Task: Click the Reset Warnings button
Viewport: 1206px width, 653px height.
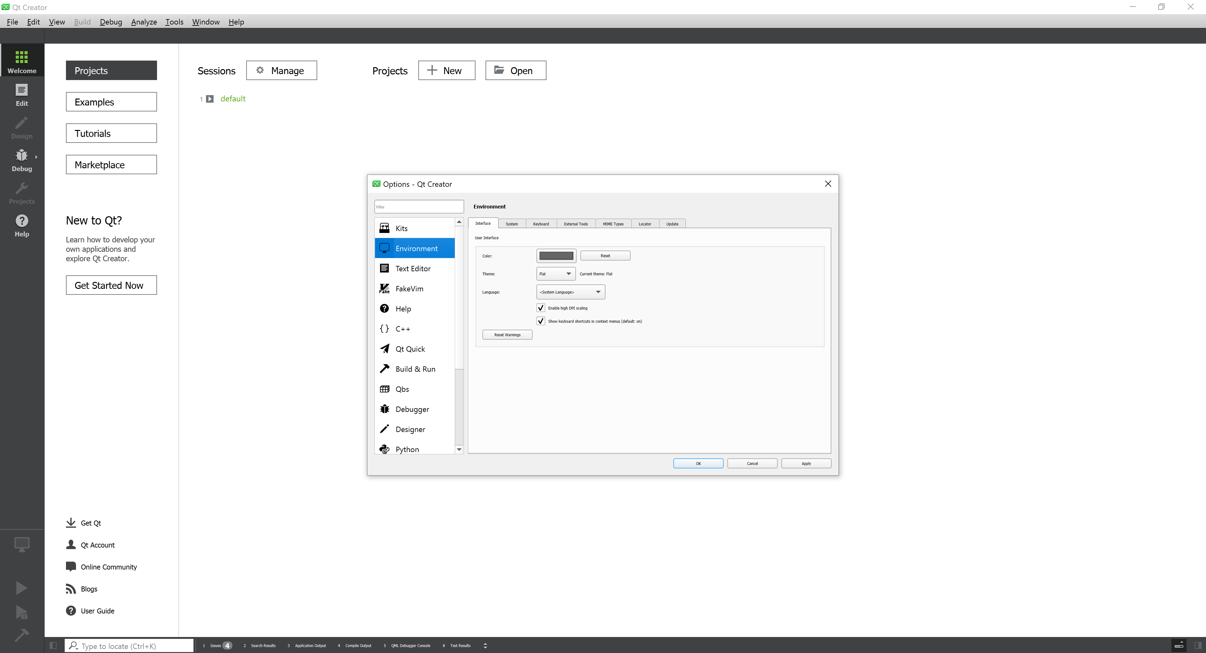Action: click(507, 335)
